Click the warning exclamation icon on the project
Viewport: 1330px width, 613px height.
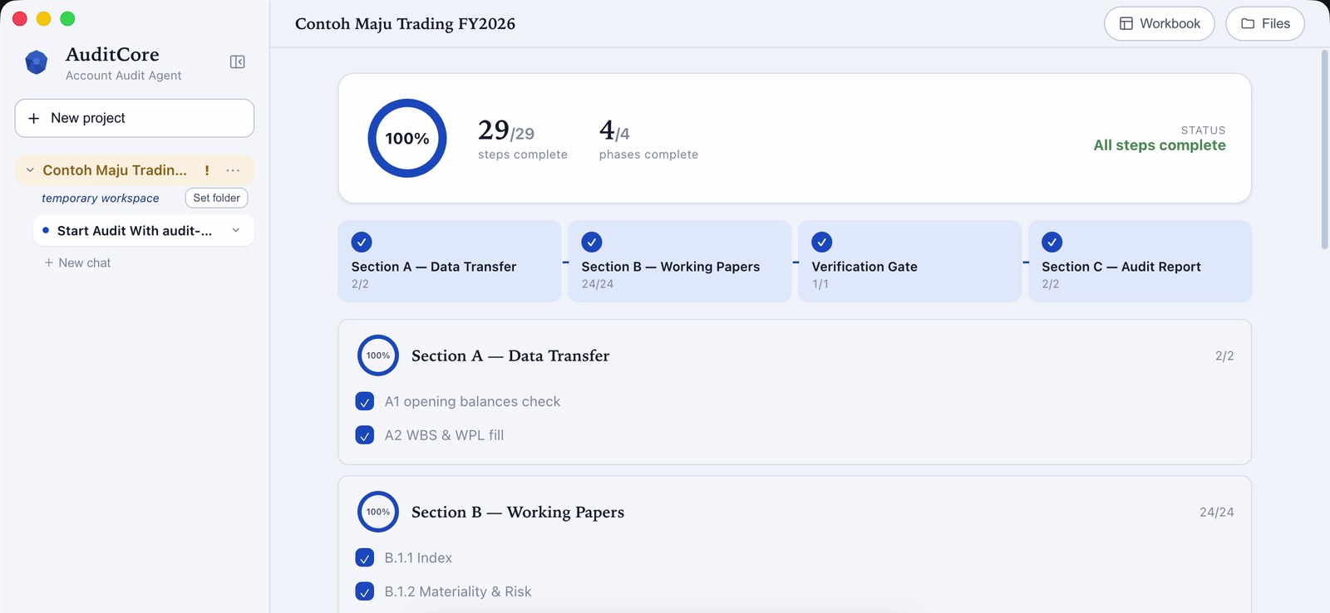(207, 170)
